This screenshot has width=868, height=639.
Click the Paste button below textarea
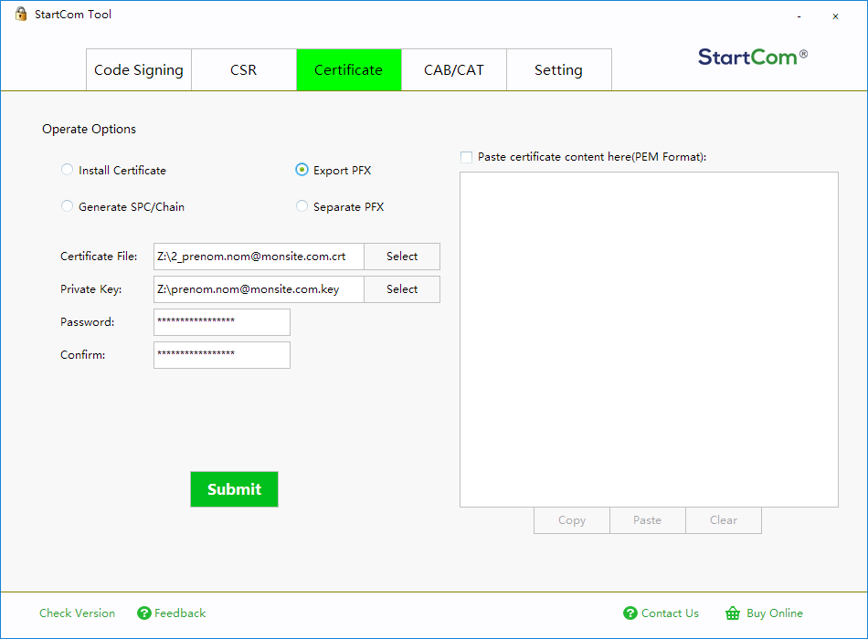(648, 520)
